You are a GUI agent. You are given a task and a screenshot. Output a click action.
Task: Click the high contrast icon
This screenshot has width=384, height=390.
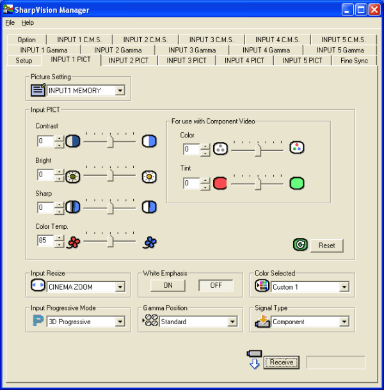pos(149,141)
